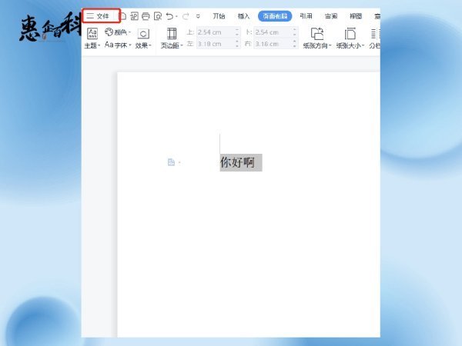Viewport: 462px width, 346px height.
Task: Open the 文件 menu
Action: click(x=99, y=15)
